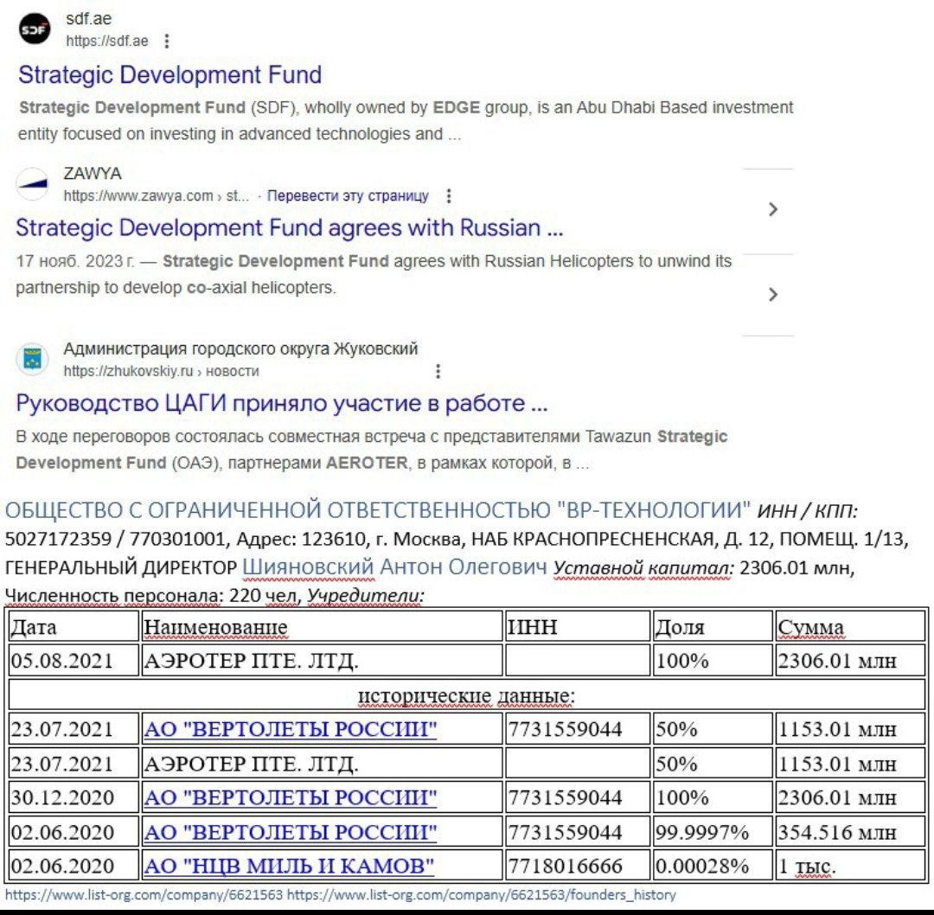Open Шияновский Антон Олегович director link
The height and width of the screenshot is (915, 934).
click(x=394, y=567)
